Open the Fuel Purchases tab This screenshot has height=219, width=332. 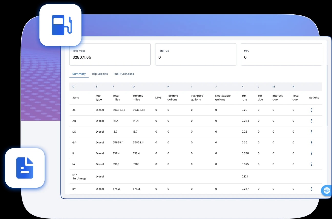pyautogui.click(x=124, y=74)
